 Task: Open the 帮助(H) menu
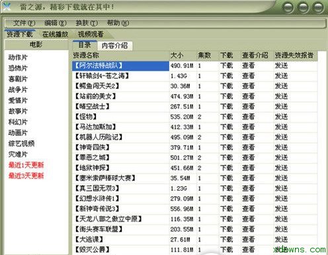pyautogui.click(x=118, y=23)
